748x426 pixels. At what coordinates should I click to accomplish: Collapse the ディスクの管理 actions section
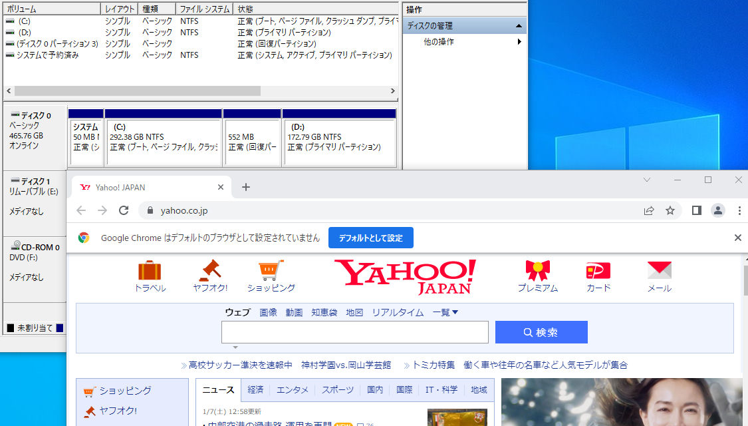click(x=519, y=26)
